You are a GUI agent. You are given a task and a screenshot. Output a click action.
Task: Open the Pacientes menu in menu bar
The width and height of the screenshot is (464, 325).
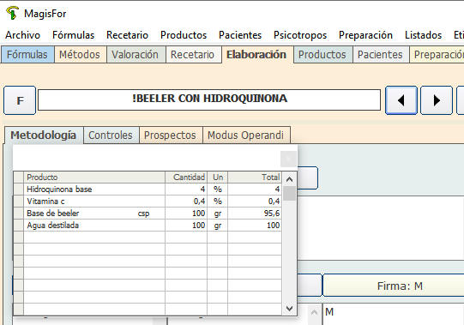click(x=240, y=35)
